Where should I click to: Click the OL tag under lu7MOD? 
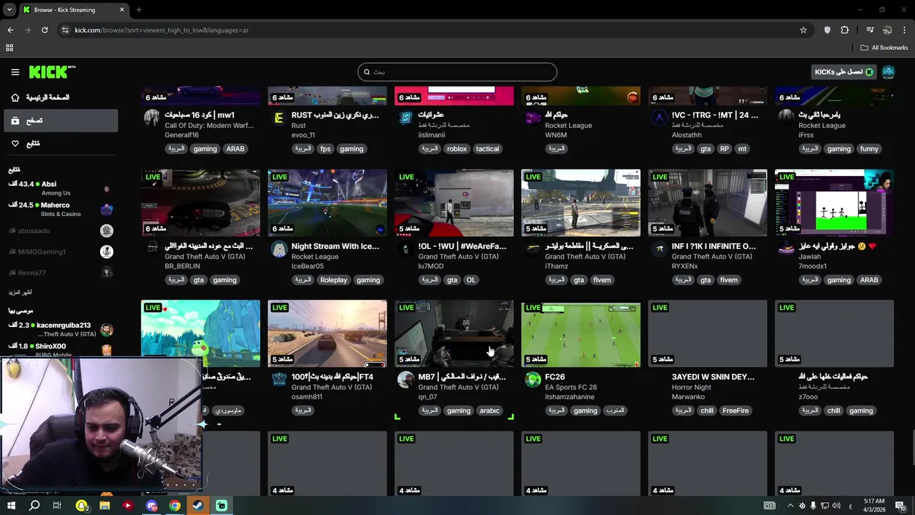(x=471, y=280)
